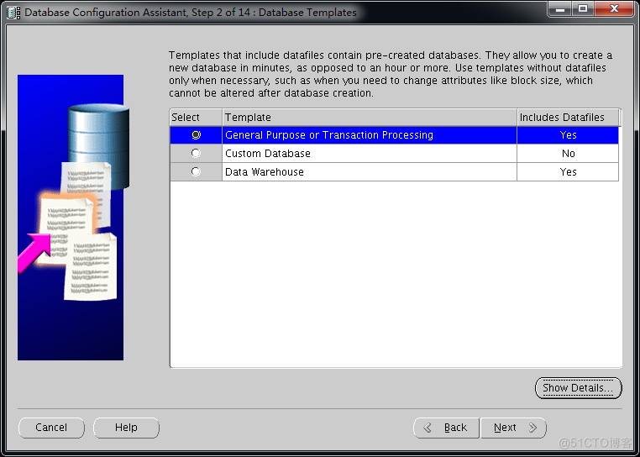The height and width of the screenshot is (457, 640).
Task: Proceed with the Next button
Action: 513,428
